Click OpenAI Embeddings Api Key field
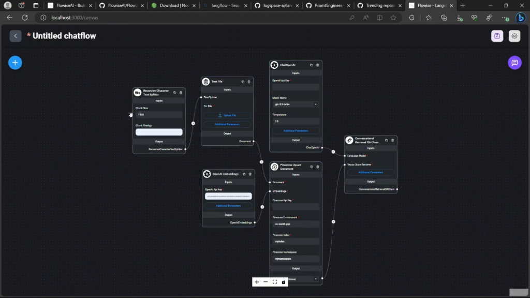Screen dimensions: 530x298 [228, 196]
